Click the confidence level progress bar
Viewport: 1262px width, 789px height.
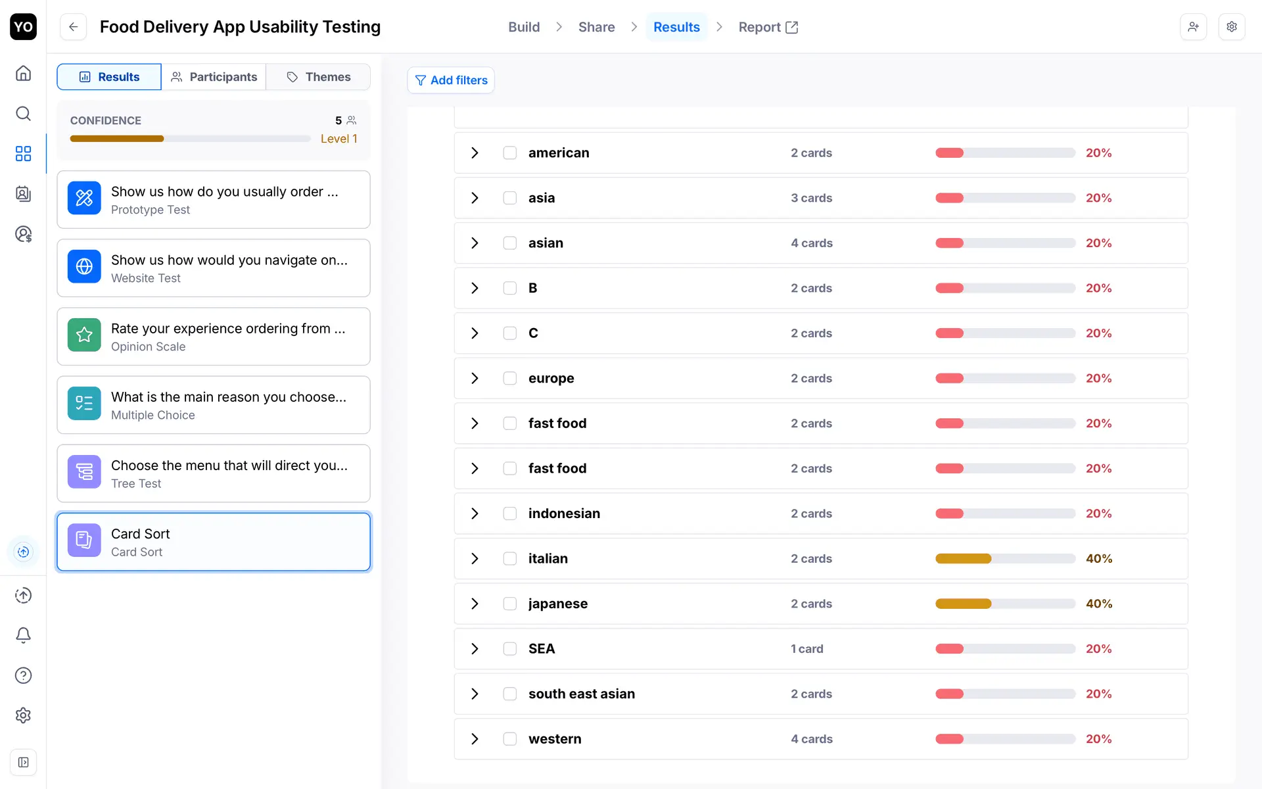click(190, 139)
